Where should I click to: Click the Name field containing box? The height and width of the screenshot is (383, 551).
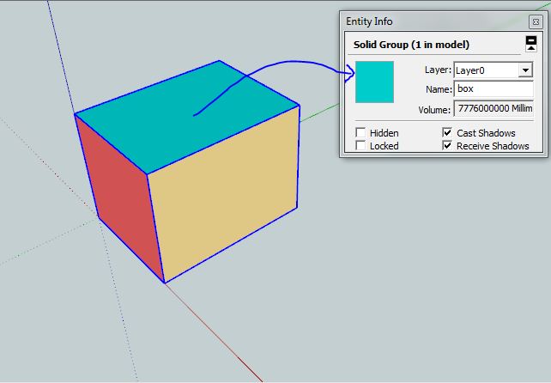click(x=493, y=89)
